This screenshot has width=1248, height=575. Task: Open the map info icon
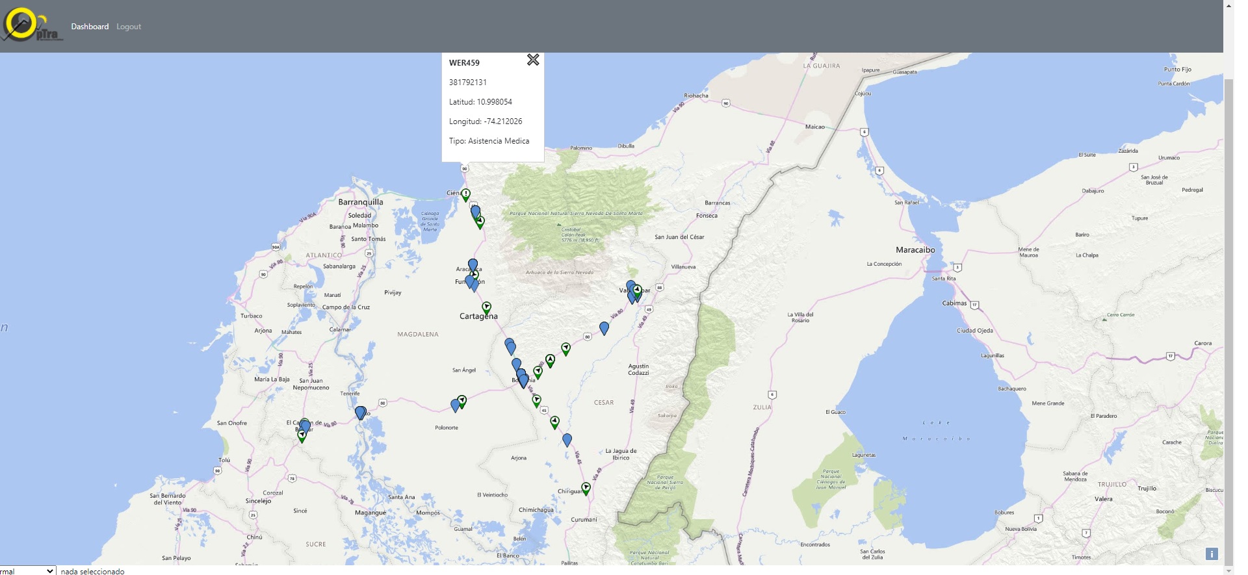pyautogui.click(x=1212, y=554)
